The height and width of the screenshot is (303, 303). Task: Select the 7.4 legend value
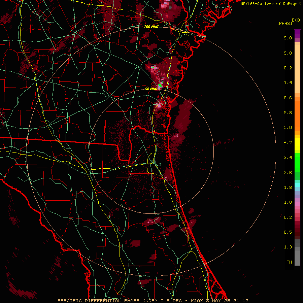[288, 83]
